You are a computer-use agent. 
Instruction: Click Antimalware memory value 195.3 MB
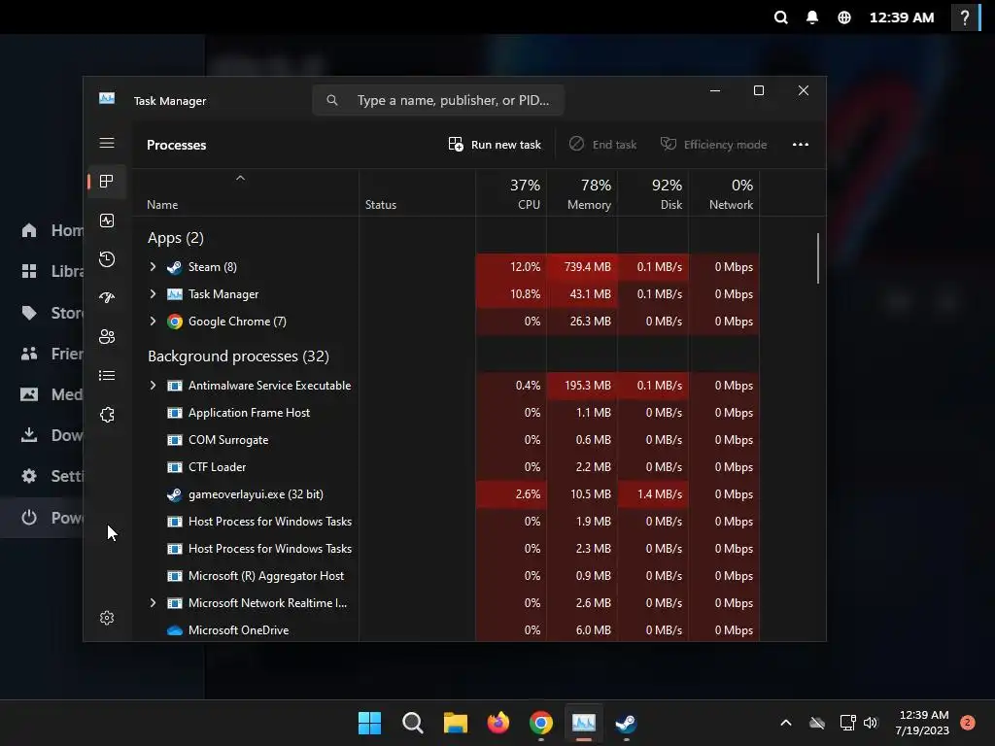pos(588,385)
